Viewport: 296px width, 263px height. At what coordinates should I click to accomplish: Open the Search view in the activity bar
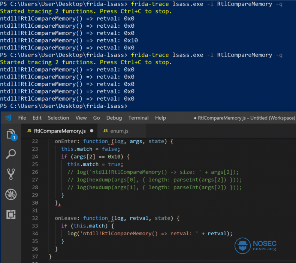[x=11, y=154]
